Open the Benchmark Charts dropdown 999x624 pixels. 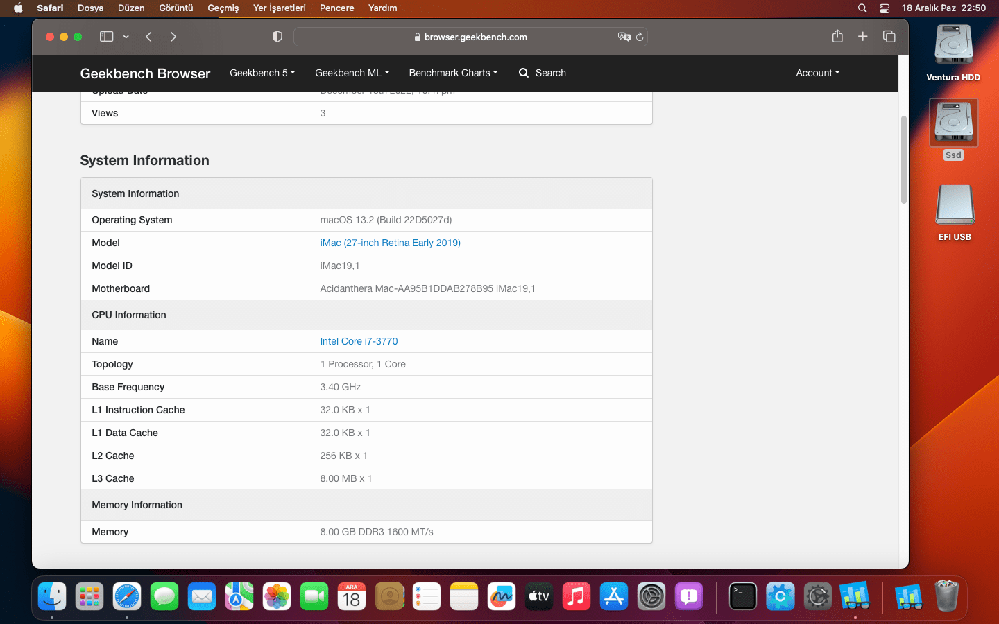click(x=453, y=73)
